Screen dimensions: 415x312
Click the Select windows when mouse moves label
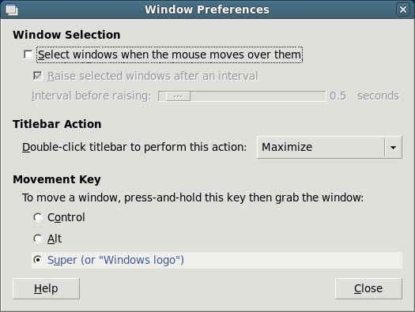[169, 55]
